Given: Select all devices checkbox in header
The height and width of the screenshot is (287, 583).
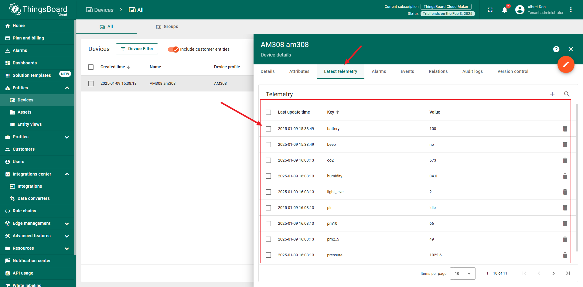Looking at the screenshot, I should pos(91,67).
